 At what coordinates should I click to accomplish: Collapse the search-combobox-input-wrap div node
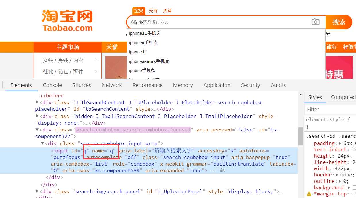tap(42, 143)
